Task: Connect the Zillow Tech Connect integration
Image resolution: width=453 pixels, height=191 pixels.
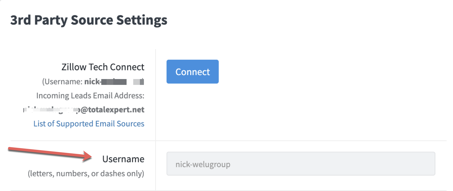Action: [192, 72]
